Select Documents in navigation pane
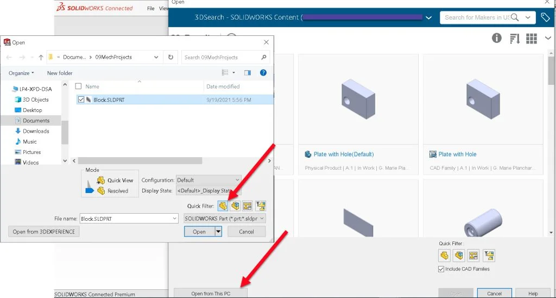The image size is (556, 298). (32, 120)
